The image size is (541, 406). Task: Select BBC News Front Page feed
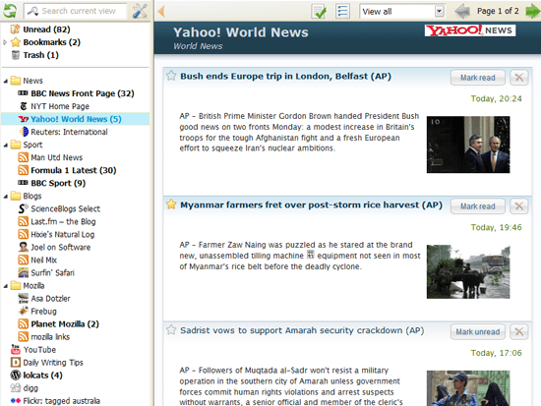(x=82, y=93)
